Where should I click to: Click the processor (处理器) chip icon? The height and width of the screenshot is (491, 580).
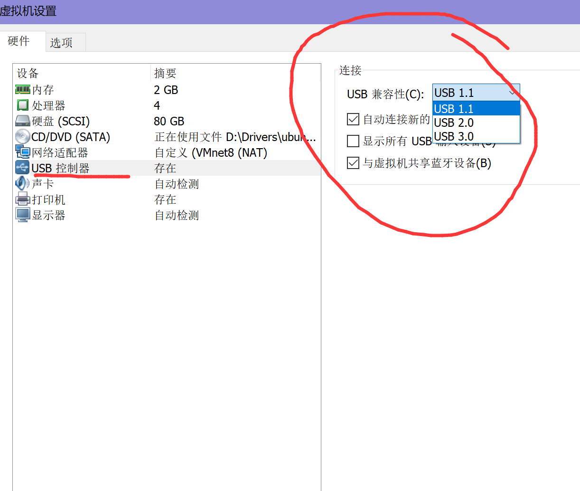pos(23,105)
